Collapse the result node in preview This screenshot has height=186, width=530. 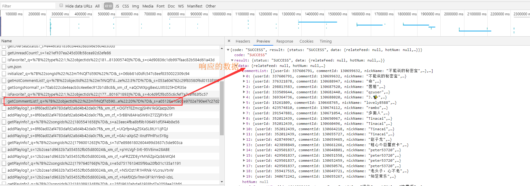[x=232, y=60]
